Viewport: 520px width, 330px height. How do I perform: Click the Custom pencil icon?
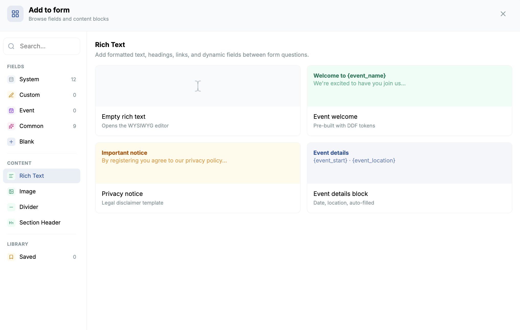point(11,95)
